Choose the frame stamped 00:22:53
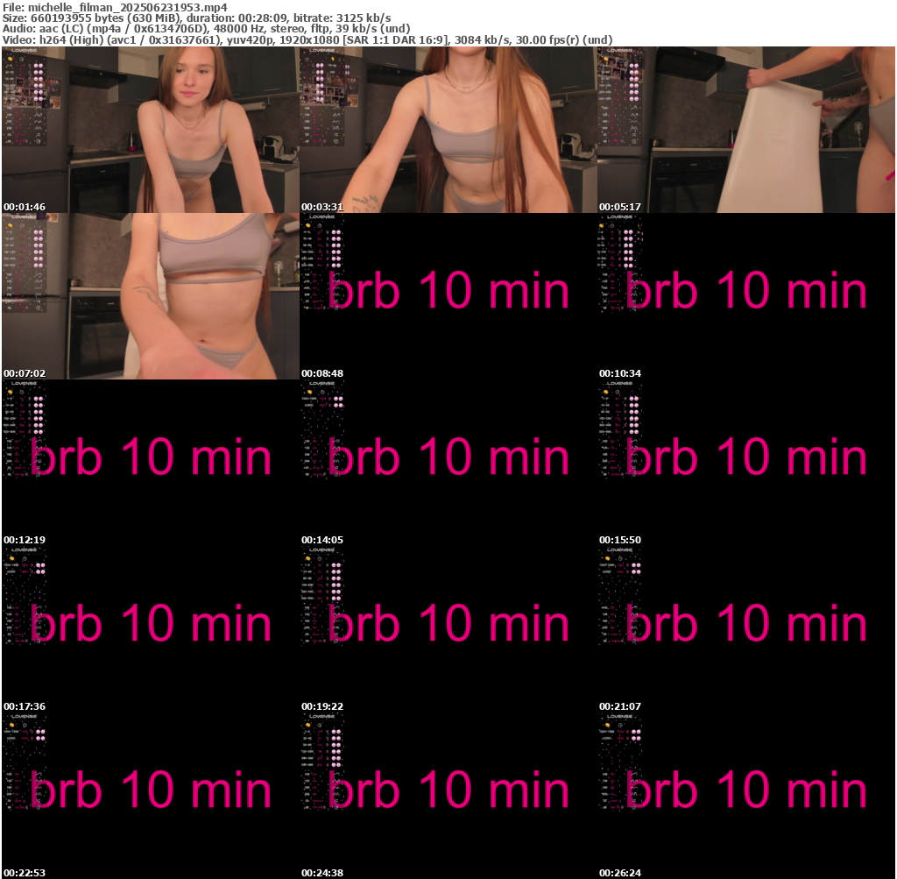 [151, 796]
